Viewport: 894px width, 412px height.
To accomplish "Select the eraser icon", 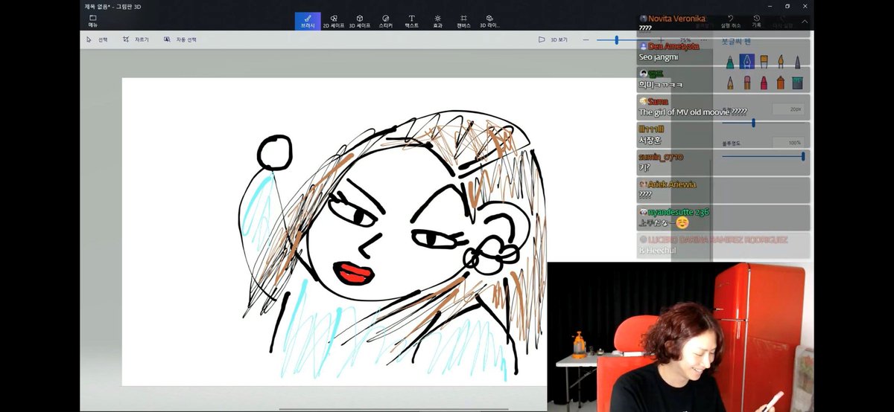I will click(x=748, y=81).
